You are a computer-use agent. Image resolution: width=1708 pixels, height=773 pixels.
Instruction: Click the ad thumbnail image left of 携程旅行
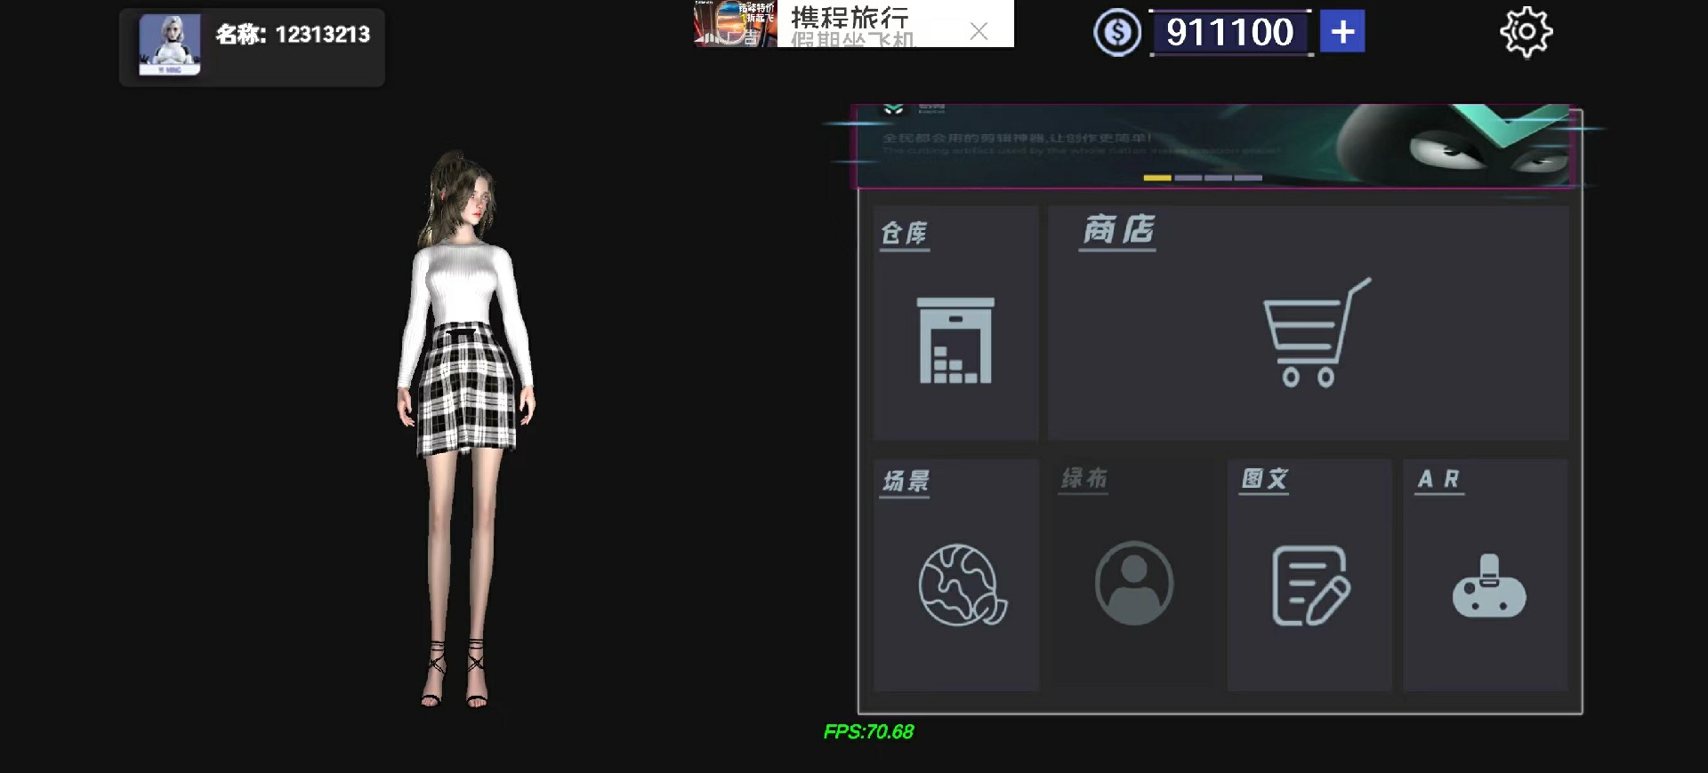click(x=735, y=23)
